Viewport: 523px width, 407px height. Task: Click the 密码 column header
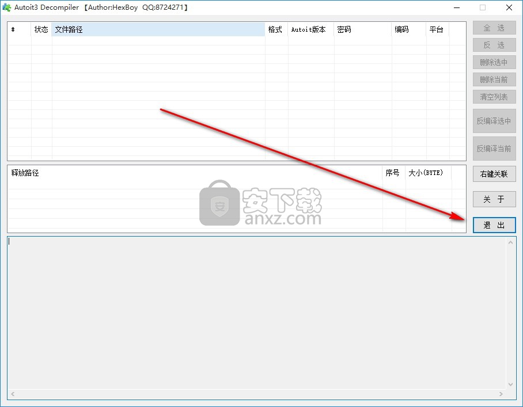(x=362, y=29)
